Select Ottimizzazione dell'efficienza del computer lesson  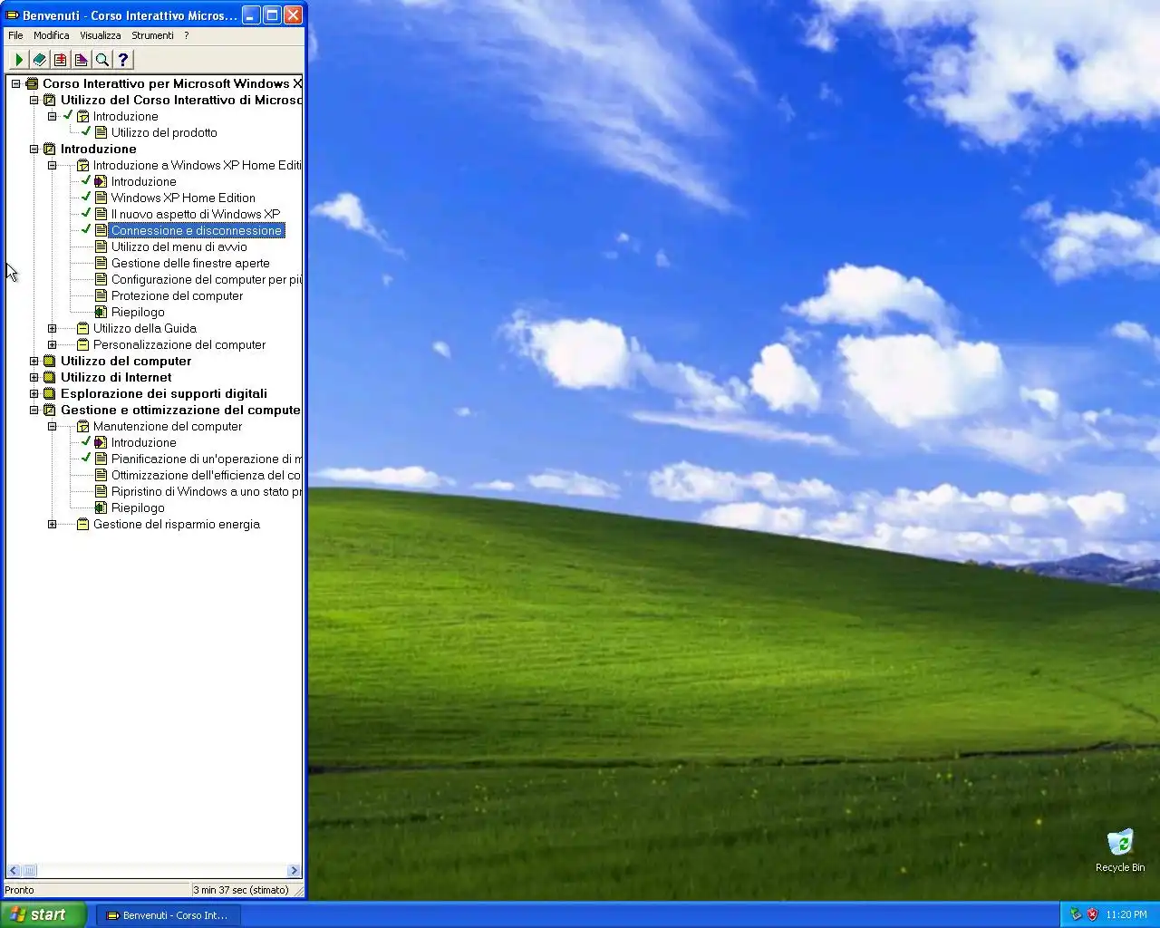click(x=207, y=475)
